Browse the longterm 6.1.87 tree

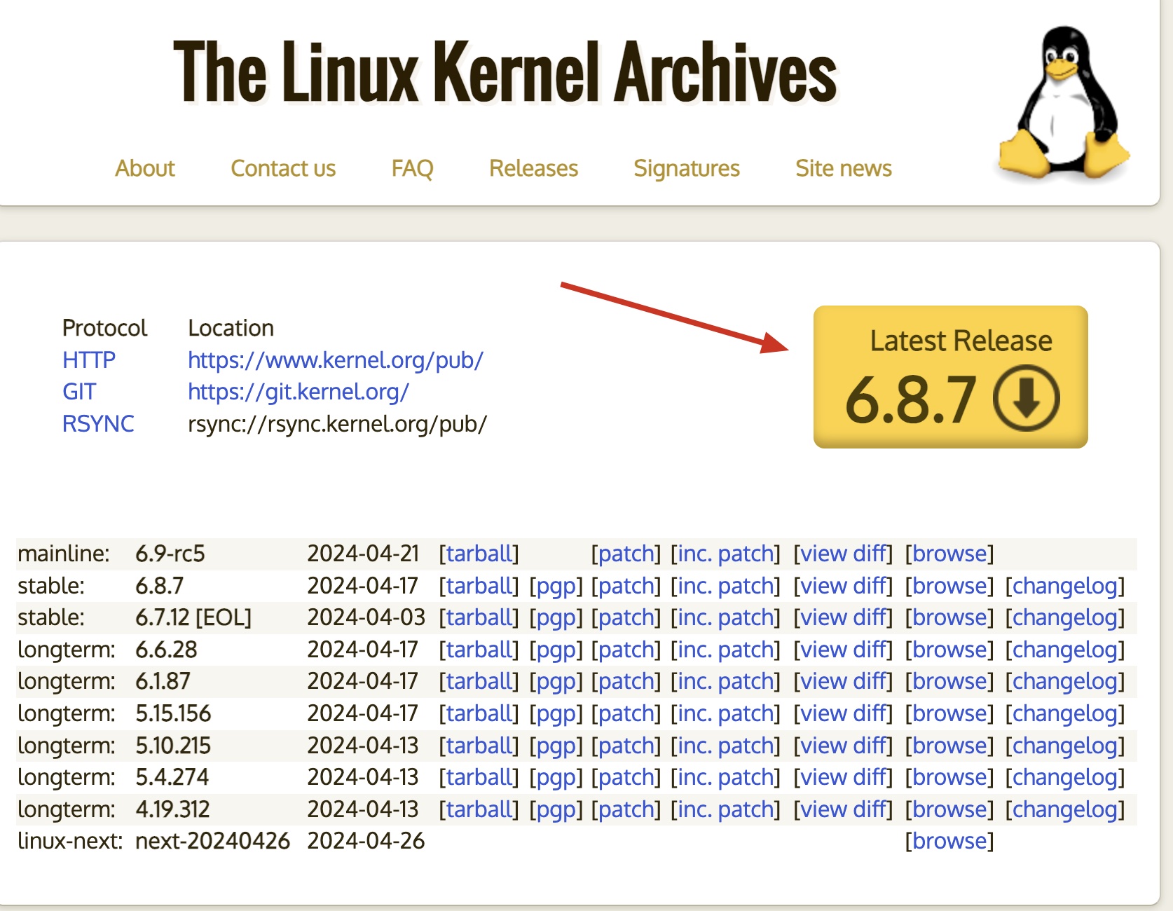(949, 681)
